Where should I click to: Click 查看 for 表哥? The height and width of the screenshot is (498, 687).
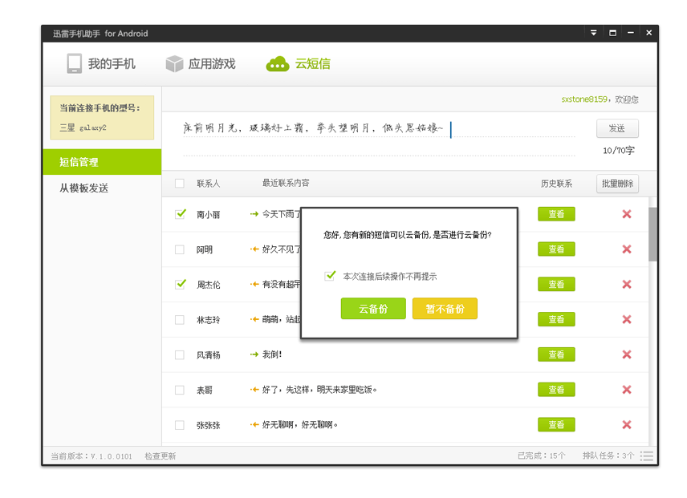(x=556, y=390)
